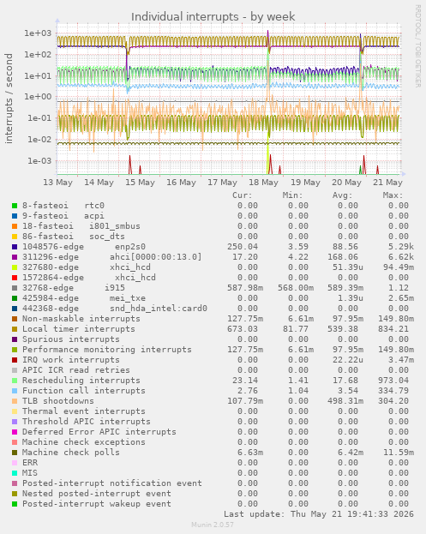The height and width of the screenshot is (534, 426).
Task: Click the 'Thermal event interrupts' label
Action: point(84,411)
